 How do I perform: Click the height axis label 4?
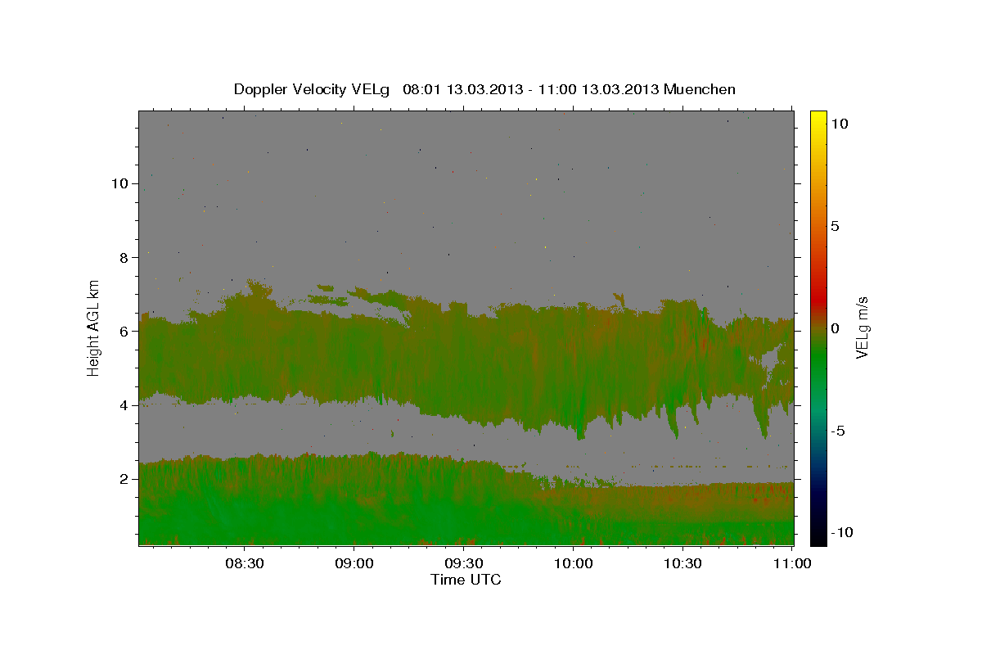[125, 405]
